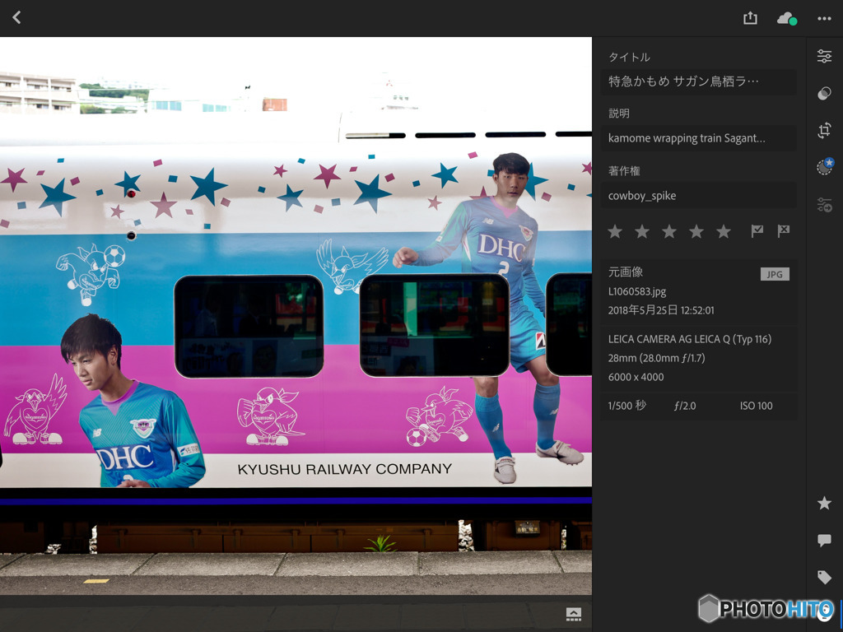Image resolution: width=843 pixels, height=632 pixels.
Task: Click the LEICA CAMERA AG LEICA Q text
Action: click(690, 339)
